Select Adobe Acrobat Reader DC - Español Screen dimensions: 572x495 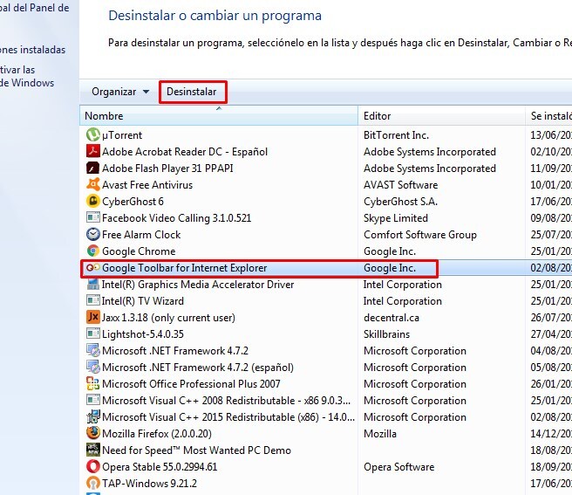(185, 152)
